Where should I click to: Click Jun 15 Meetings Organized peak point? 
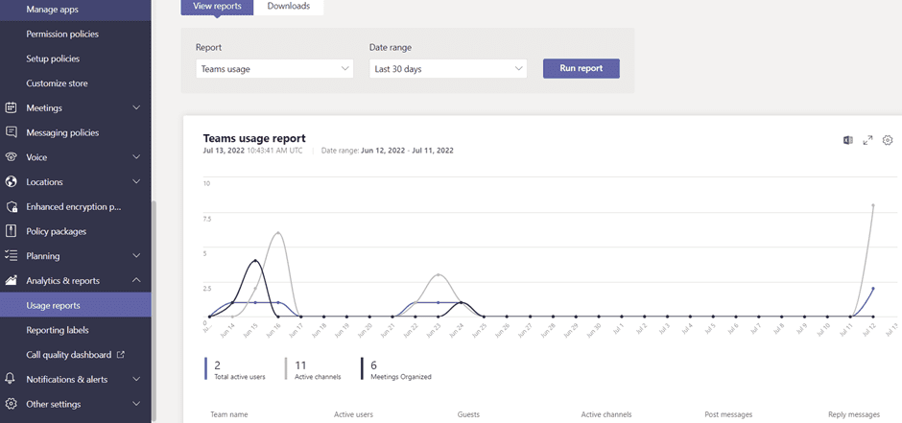(255, 260)
